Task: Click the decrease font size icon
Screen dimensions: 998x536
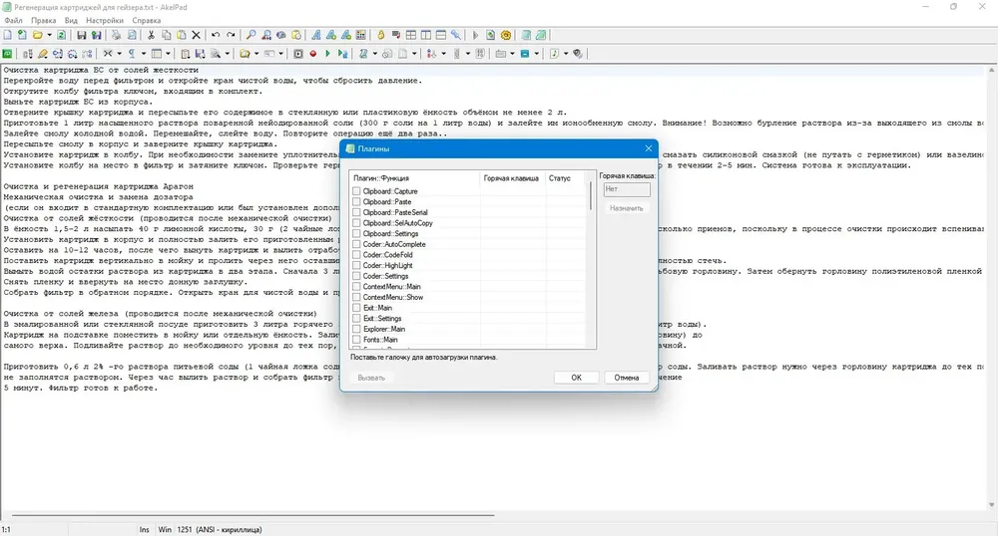Action: tap(346, 36)
